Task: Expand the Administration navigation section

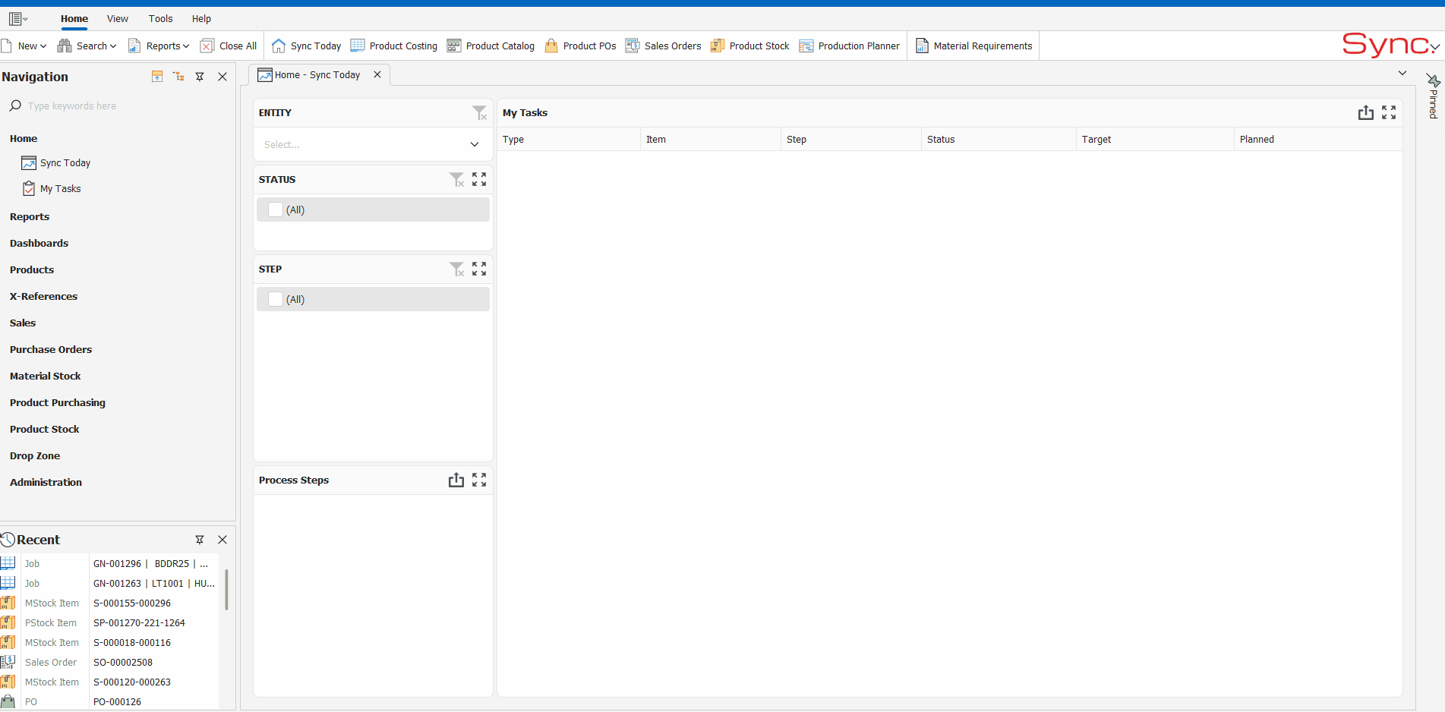Action: pyautogui.click(x=46, y=483)
